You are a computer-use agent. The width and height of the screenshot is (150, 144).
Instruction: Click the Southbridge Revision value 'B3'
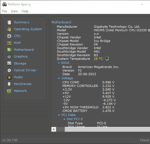(96, 55)
